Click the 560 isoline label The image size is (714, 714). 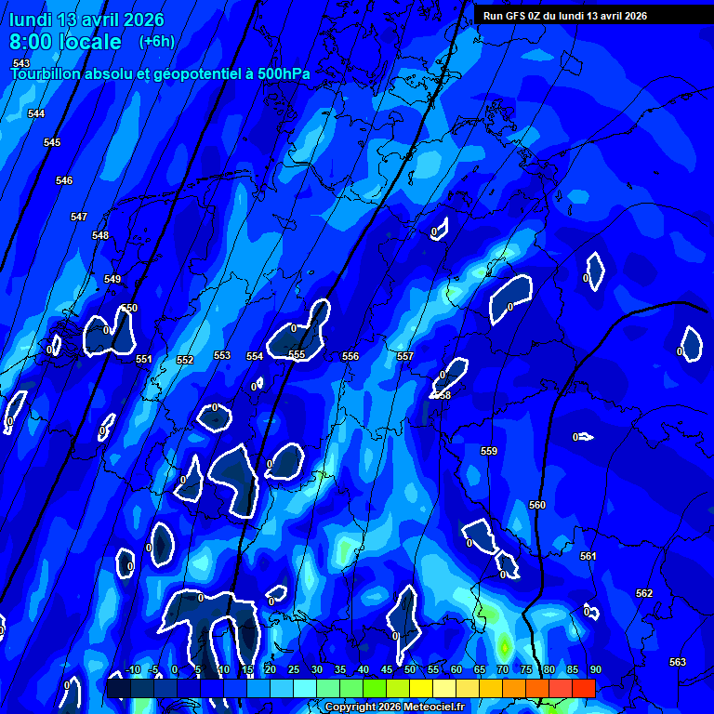(537, 505)
